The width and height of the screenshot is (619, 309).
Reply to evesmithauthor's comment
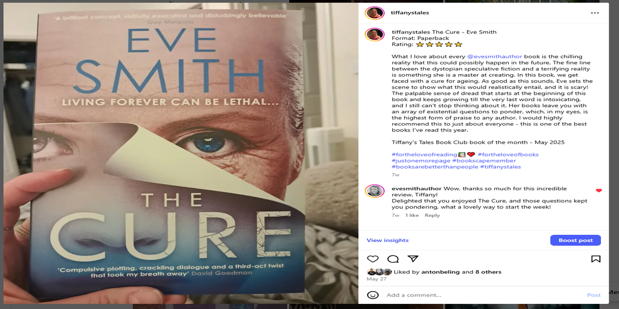432,215
